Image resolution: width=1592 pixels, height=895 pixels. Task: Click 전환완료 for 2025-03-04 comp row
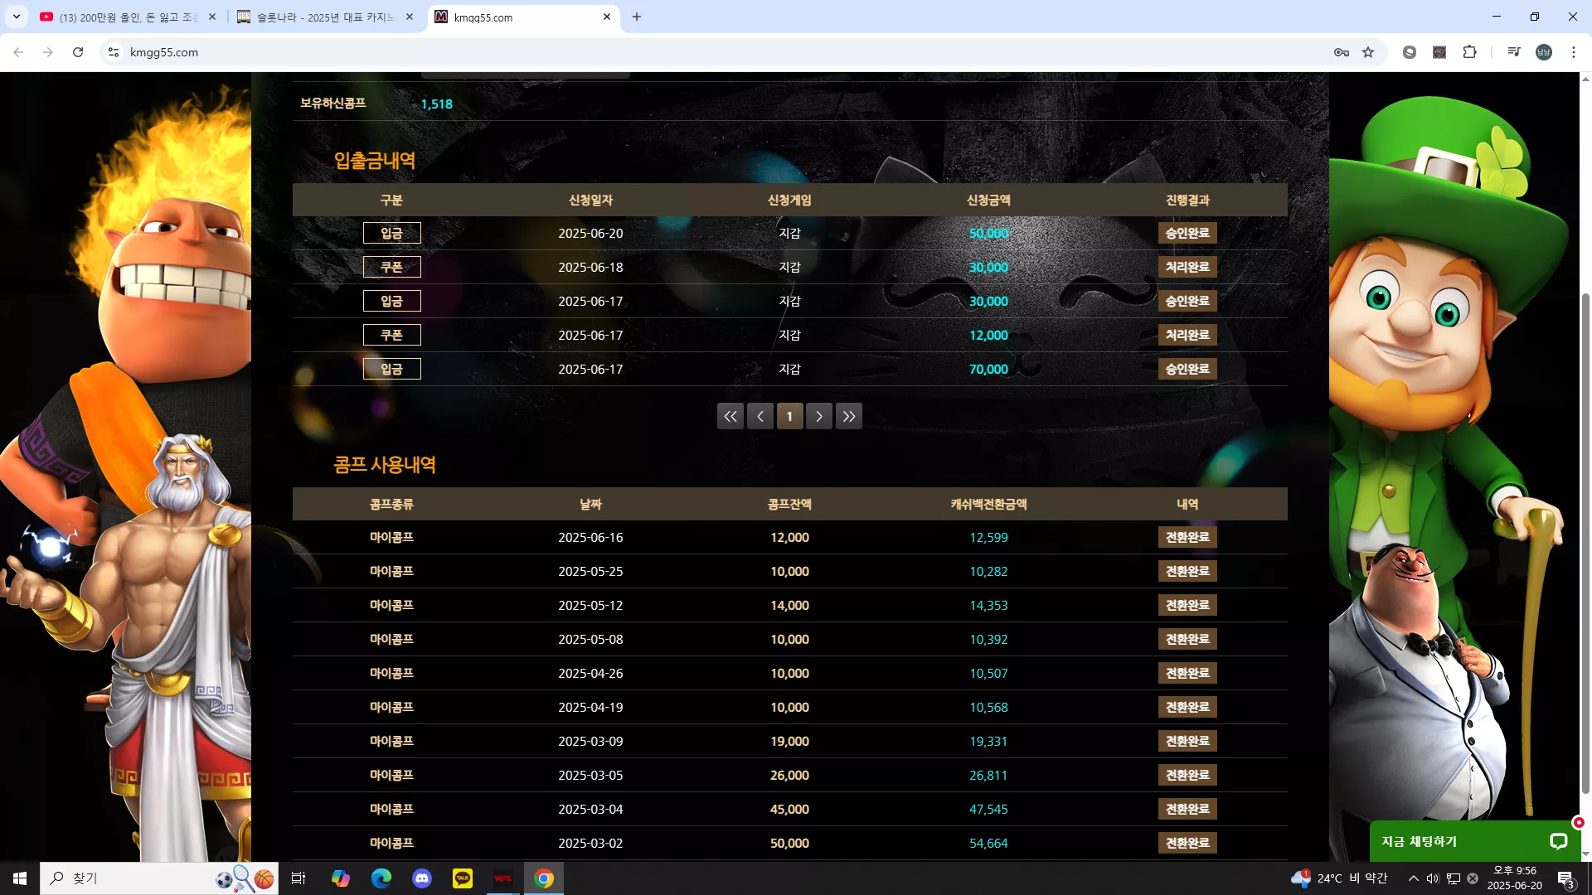pos(1187,809)
